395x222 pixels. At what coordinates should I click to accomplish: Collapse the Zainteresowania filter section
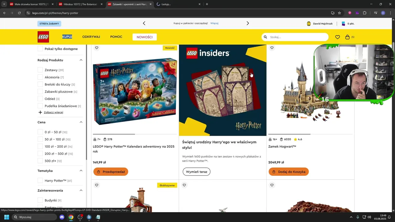click(x=81, y=190)
